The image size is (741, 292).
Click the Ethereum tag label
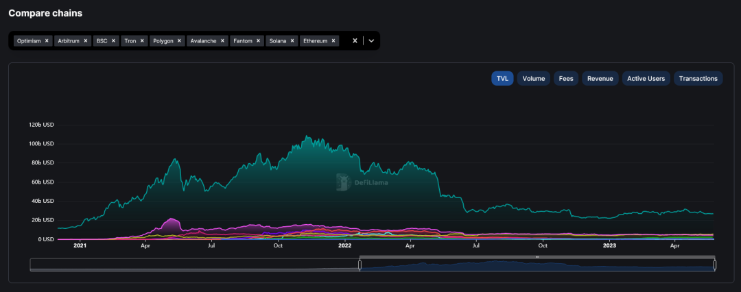click(x=315, y=41)
